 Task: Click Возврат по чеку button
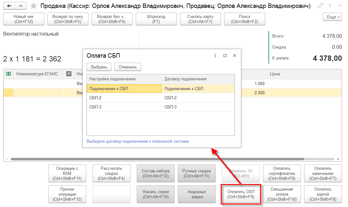[x=68, y=19]
